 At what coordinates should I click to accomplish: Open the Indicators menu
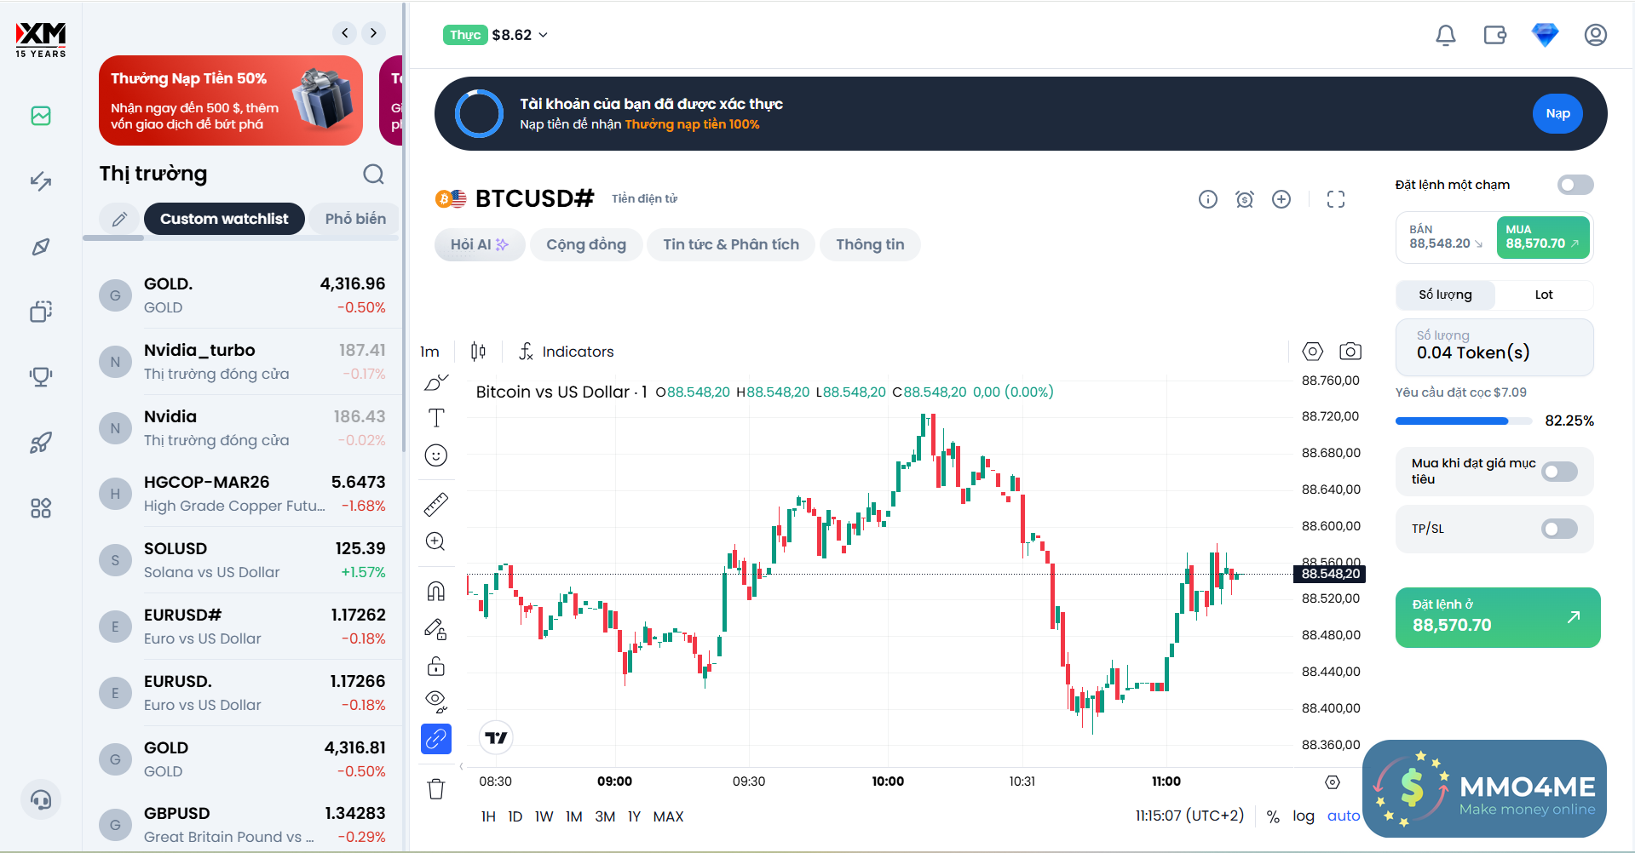coord(567,352)
